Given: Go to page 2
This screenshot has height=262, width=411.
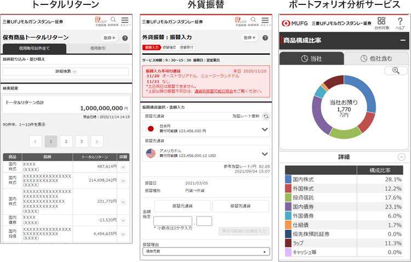Looking at the screenshot, I should [x=66, y=141].
